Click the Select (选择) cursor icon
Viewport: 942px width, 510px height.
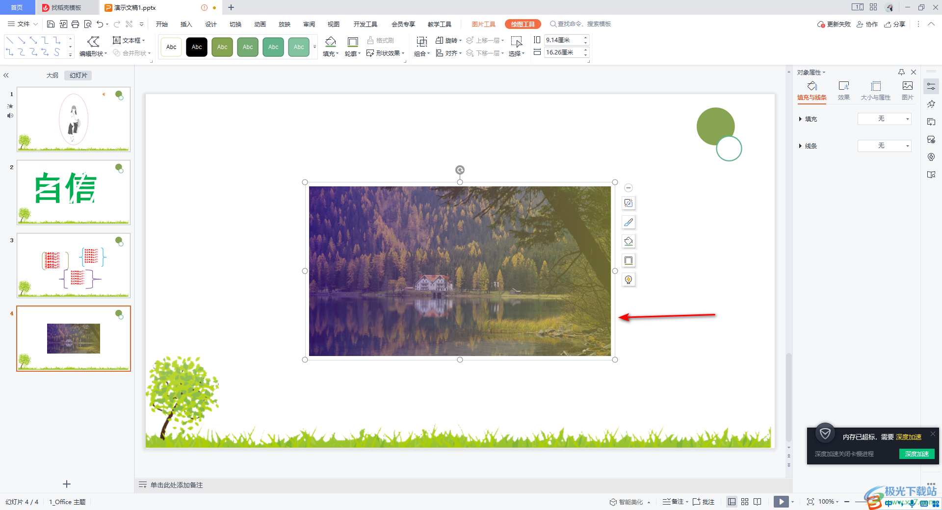517,42
